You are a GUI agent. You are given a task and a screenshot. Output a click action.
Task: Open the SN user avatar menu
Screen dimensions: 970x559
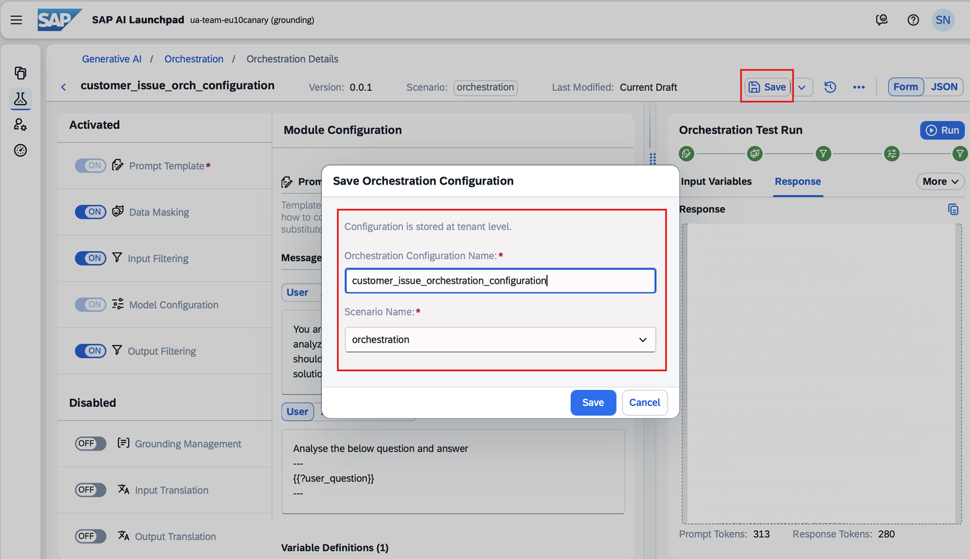tap(943, 20)
